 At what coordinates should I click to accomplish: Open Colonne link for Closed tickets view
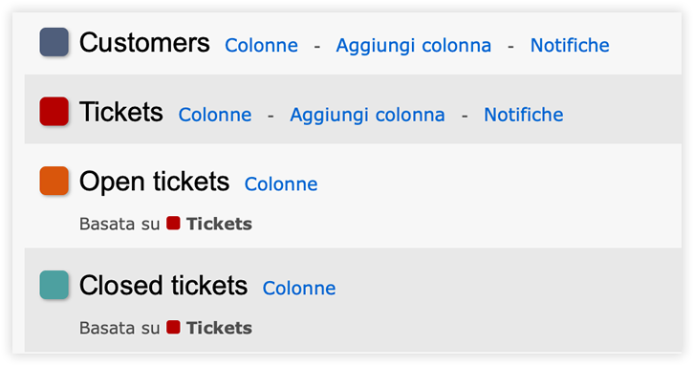click(x=299, y=288)
